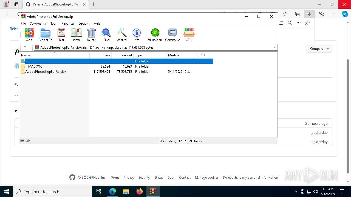Viewport: 351px width, 197px height.
Task: Start VirusScan bug icon
Action: tap(155, 35)
